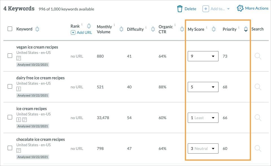Open More Actions with the gear icon
This screenshot has height=166, width=271.
240,8
